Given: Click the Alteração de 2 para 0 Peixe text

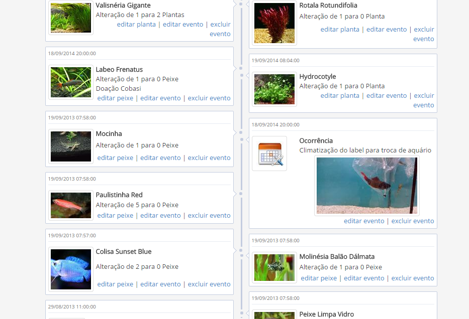Looking at the screenshot, I should pyautogui.click(x=137, y=267).
